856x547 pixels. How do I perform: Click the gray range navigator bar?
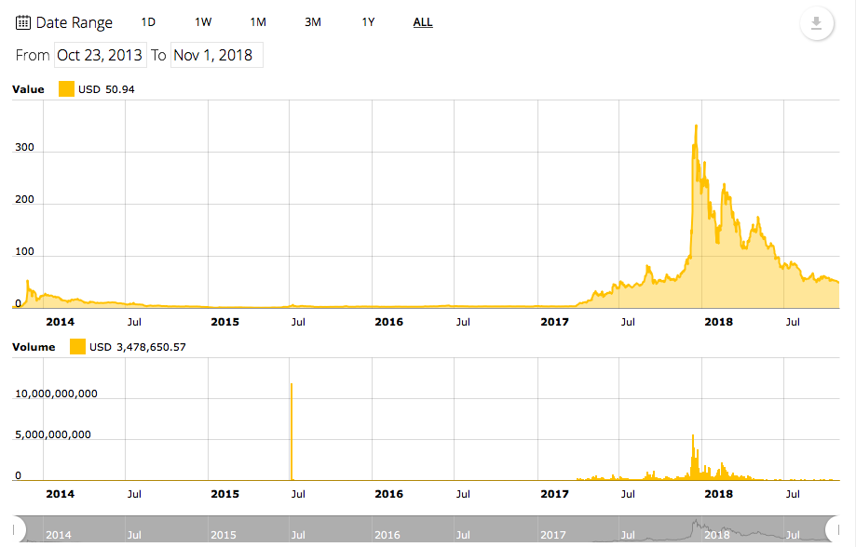click(x=426, y=528)
